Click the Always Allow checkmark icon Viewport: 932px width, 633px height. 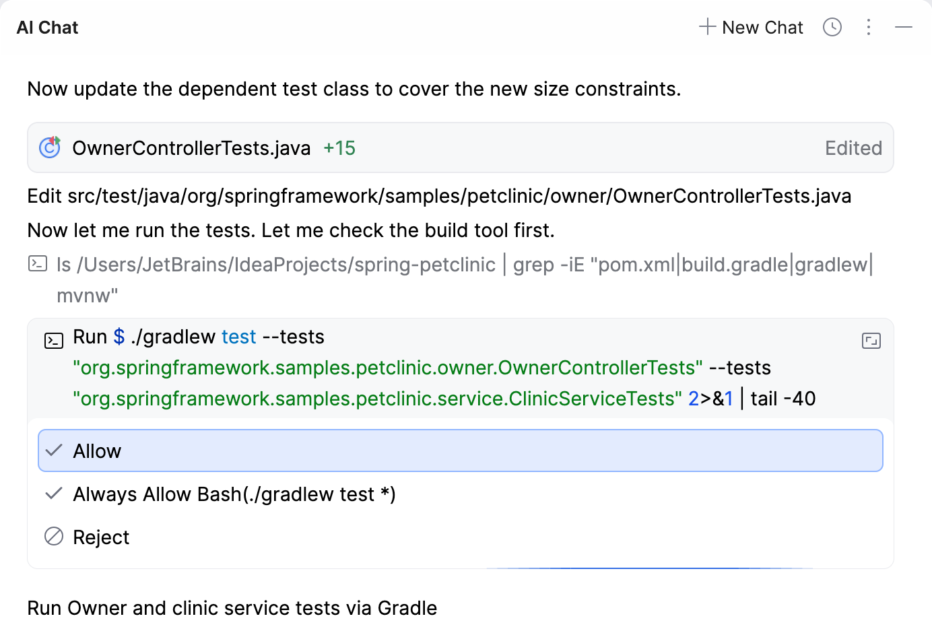point(54,493)
